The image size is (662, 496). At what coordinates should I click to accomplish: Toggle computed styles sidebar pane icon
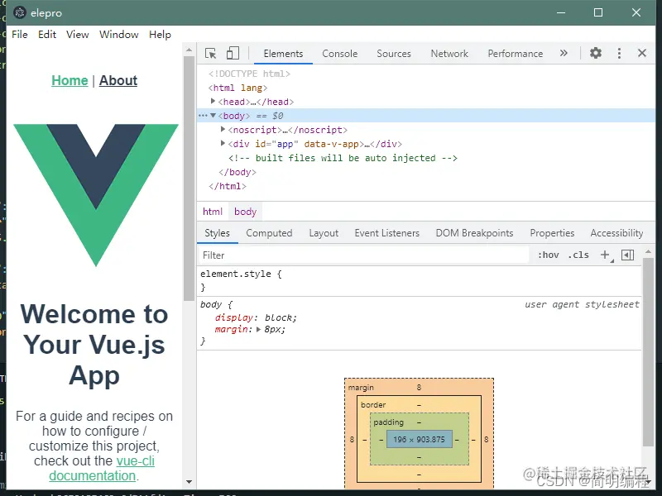(627, 255)
